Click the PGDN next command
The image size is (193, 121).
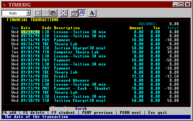coord(130,113)
